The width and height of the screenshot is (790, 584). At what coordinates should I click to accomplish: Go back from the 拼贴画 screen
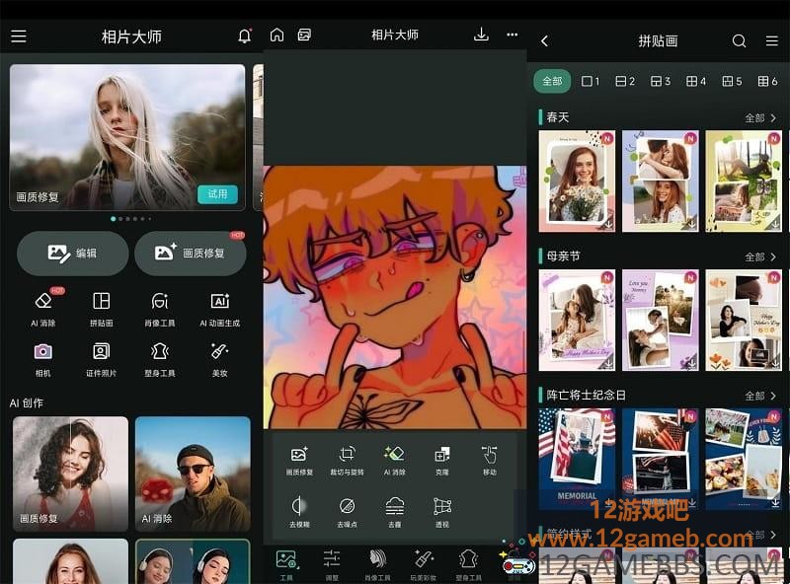tap(545, 40)
